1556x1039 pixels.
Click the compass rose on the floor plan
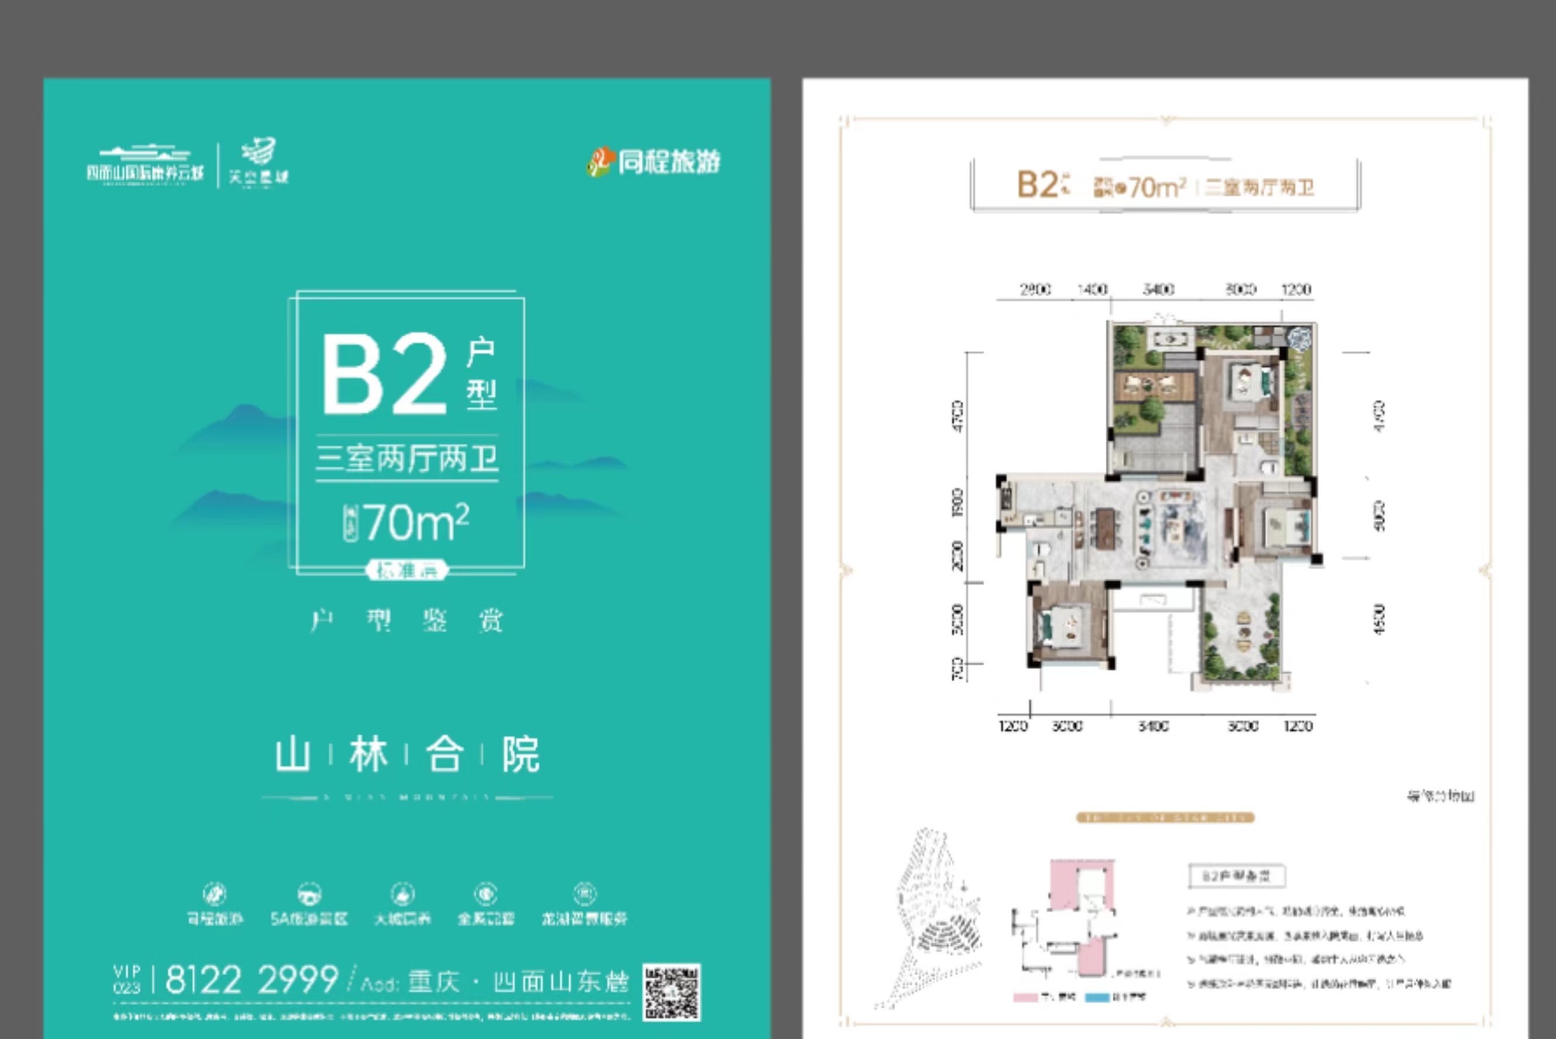(x=1299, y=338)
